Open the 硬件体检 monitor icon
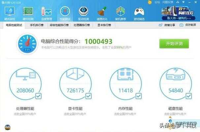This screenshot has height=132, width=200. (x=10, y=11)
